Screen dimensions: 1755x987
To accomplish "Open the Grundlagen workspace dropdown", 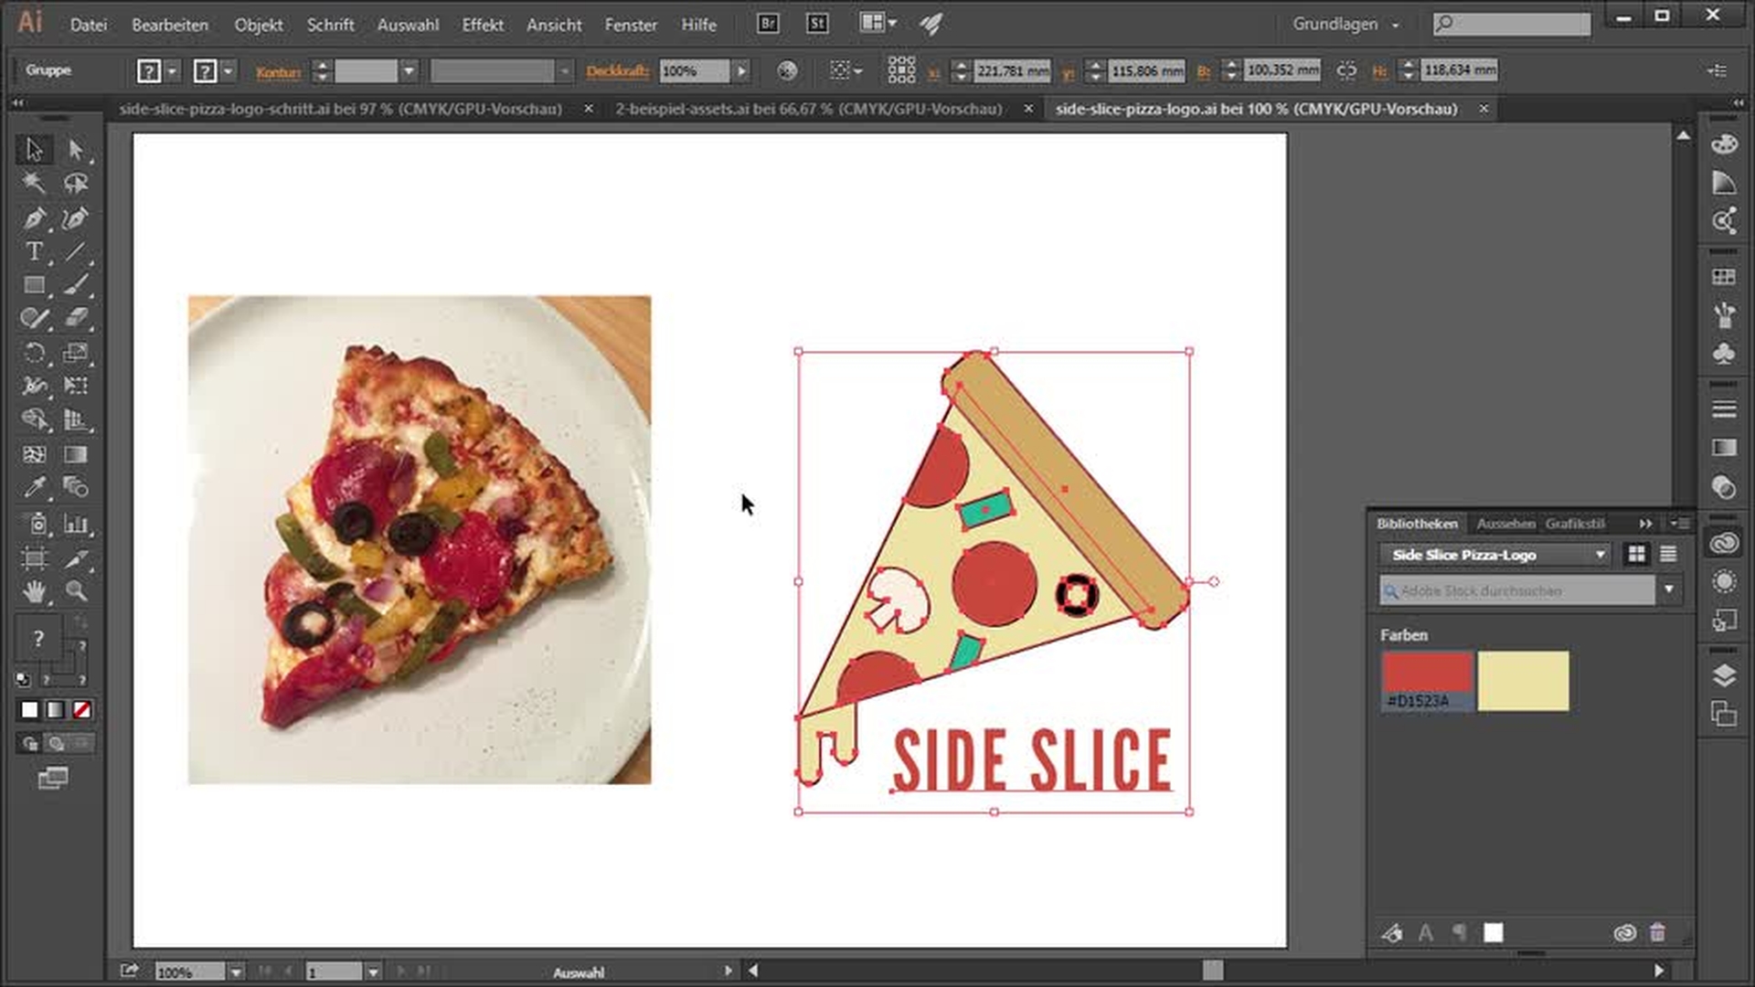I will 1345,25.
